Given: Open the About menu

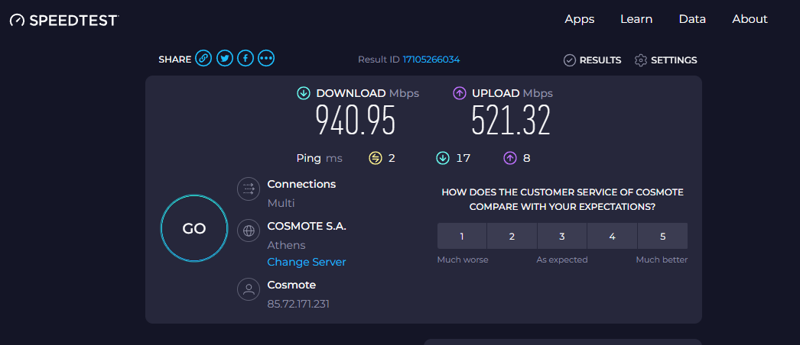Looking at the screenshot, I should click(750, 19).
